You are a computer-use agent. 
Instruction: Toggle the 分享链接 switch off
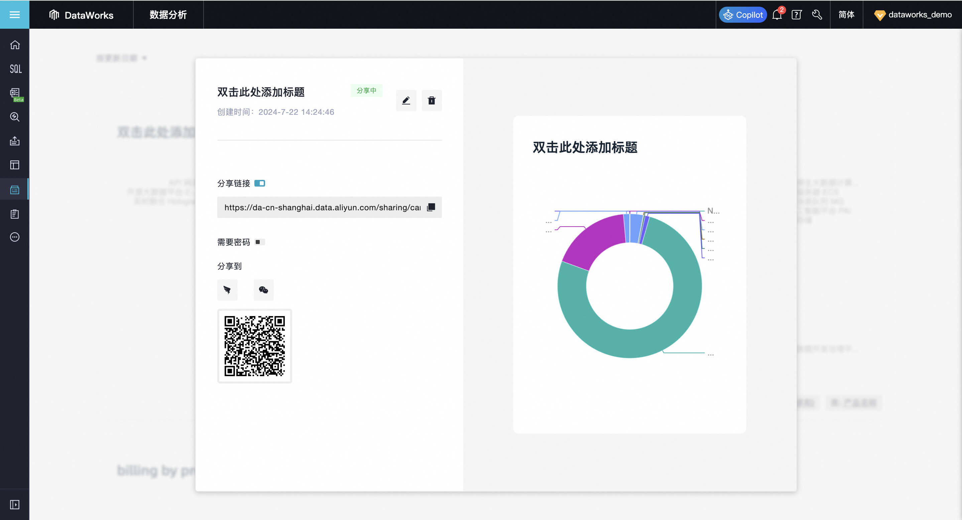259,183
